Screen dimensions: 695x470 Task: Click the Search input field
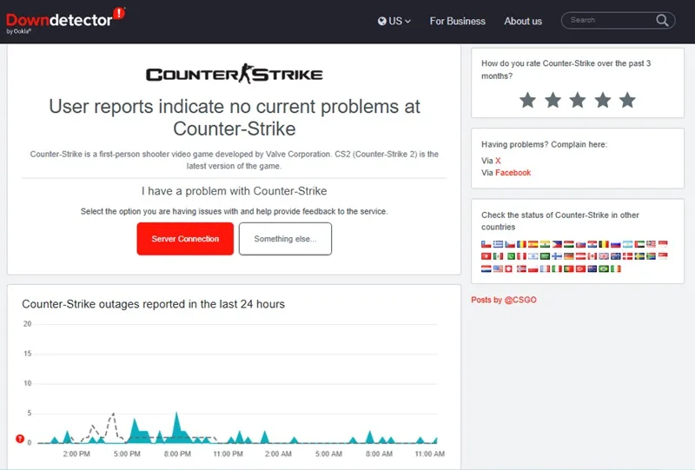610,20
